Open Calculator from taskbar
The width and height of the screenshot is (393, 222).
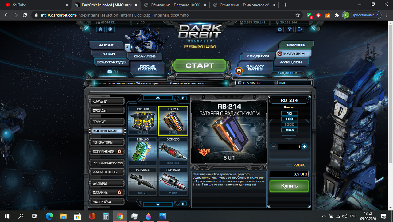pyautogui.click(x=106, y=216)
